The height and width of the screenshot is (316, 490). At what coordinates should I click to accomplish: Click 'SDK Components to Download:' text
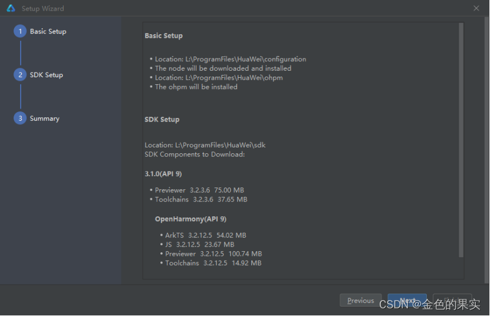tap(195, 154)
